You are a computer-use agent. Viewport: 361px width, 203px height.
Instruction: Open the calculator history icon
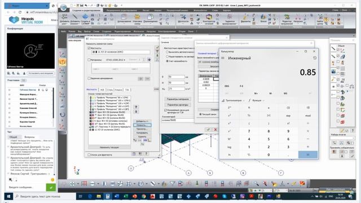pos(315,58)
